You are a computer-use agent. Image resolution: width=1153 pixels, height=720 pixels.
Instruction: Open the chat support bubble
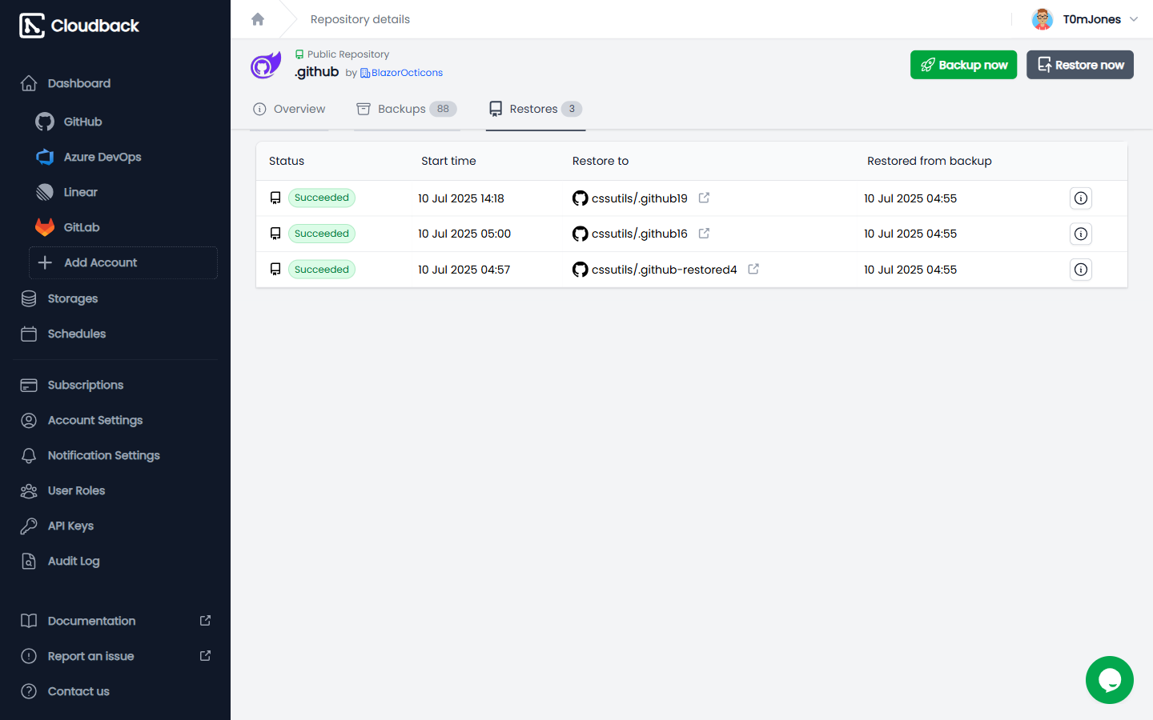pos(1110,680)
